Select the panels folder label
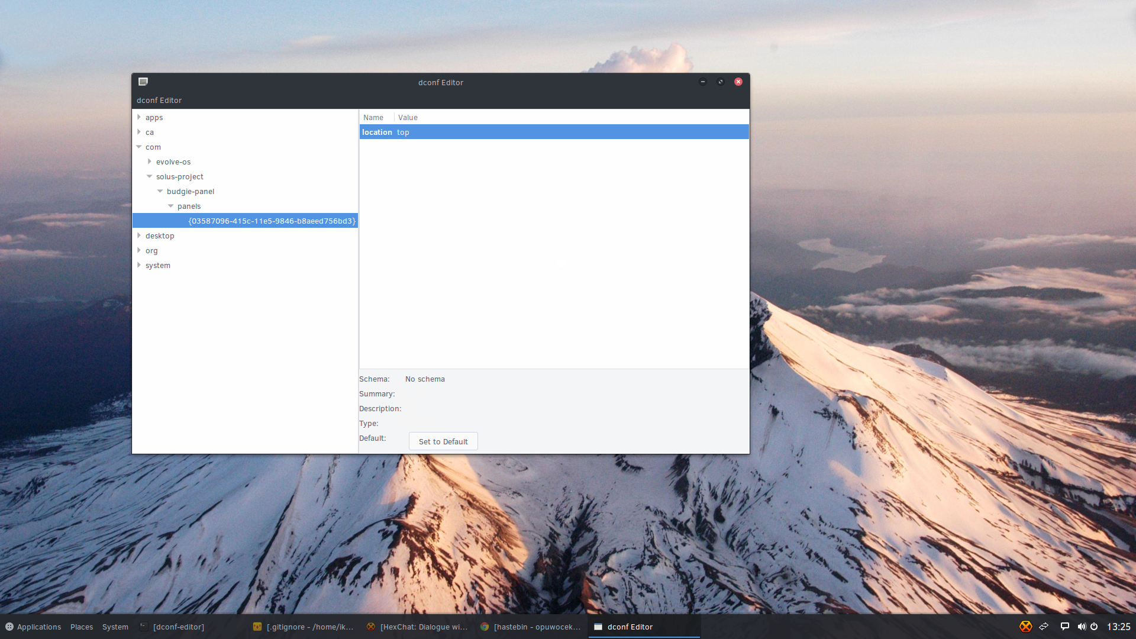Viewport: 1136px width, 639px height. pos(189,206)
